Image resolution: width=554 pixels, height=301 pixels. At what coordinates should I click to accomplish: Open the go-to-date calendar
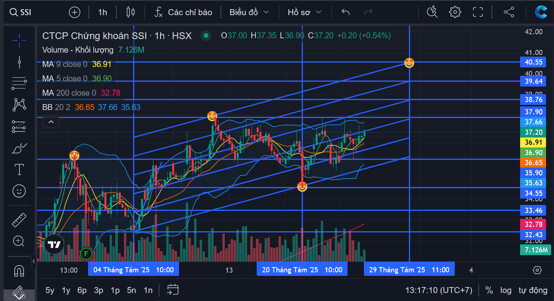pyautogui.click(x=173, y=290)
